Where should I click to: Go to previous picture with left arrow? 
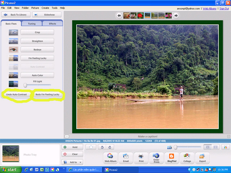(119, 15)
